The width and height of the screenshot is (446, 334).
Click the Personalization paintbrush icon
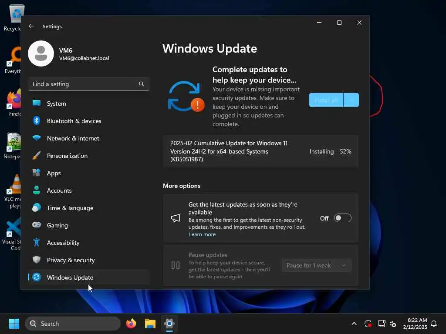(37, 156)
